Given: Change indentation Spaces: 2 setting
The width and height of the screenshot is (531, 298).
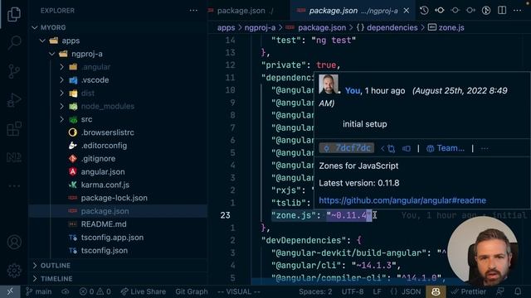Looking at the screenshot, I should (x=315, y=291).
